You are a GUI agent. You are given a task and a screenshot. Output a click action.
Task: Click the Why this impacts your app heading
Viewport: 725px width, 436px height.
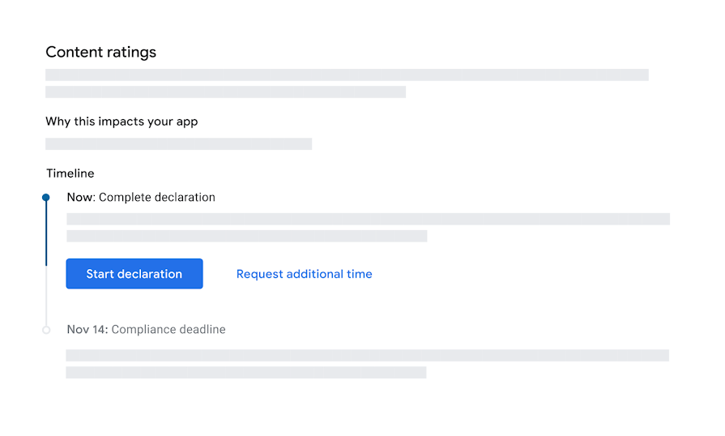click(x=122, y=122)
